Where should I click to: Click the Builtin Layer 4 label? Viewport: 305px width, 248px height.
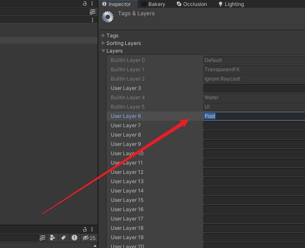(128, 98)
